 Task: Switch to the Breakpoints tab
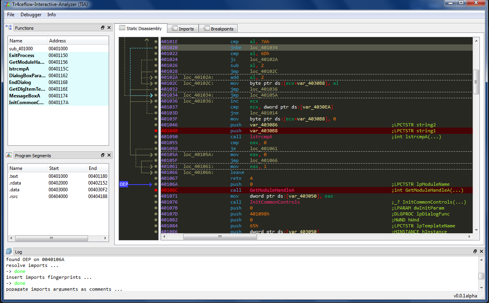click(219, 29)
